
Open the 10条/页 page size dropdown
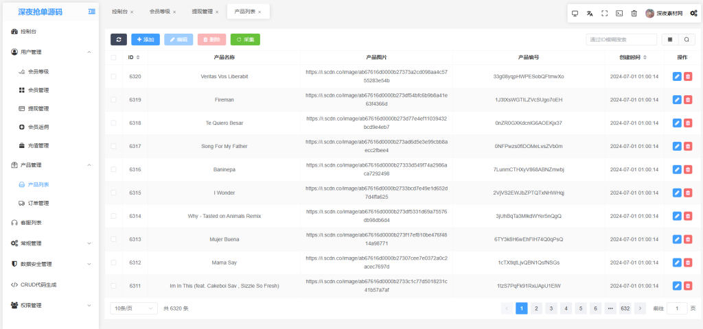pyautogui.click(x=134, y=308)
